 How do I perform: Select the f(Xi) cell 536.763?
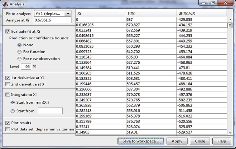[151, 121]
